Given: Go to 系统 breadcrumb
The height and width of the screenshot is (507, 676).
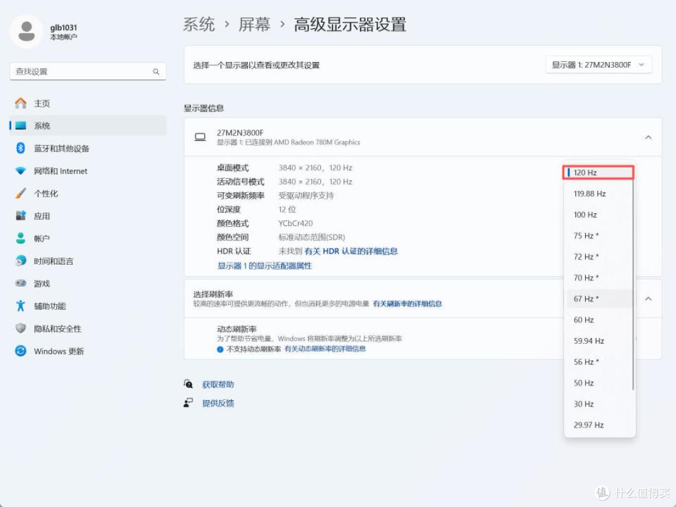Looking at the screenshot, I should click(x=199, y=24).
